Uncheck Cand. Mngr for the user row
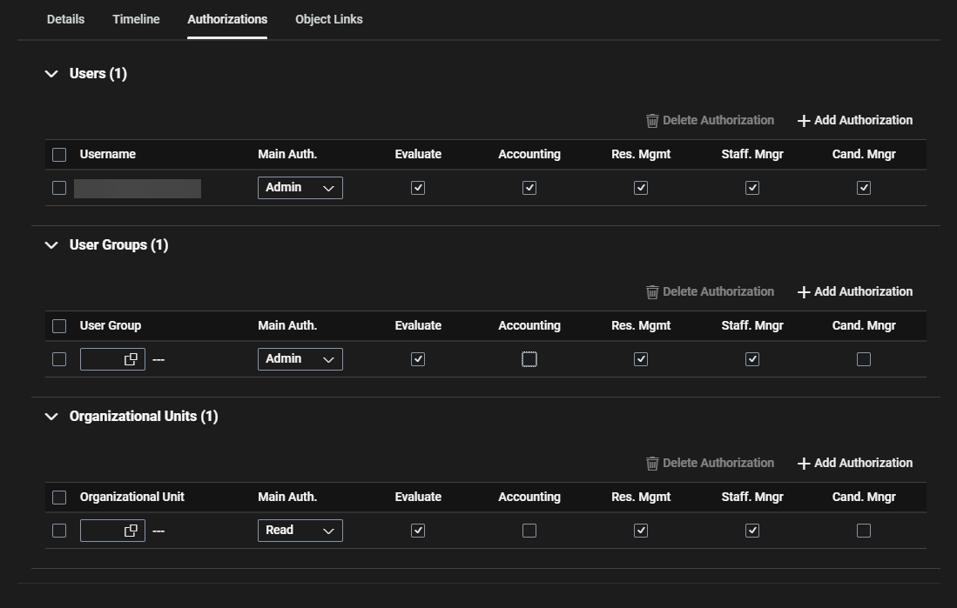 point(864,188)
